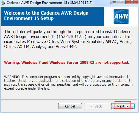Click the Welcome to Cadence AWR heading
139x113 pixels.
click(x=46, y=16)
